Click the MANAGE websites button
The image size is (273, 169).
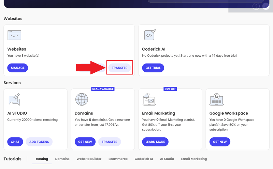[18, 68]
